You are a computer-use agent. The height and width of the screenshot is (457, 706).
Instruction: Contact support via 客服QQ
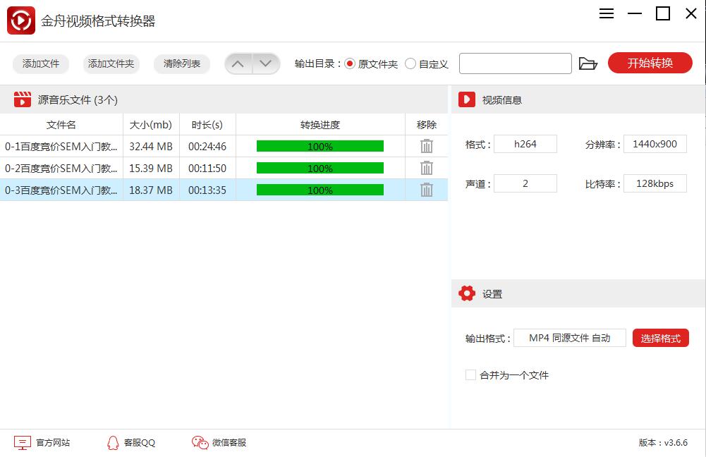pyautogui.click(x=131, y=443)
